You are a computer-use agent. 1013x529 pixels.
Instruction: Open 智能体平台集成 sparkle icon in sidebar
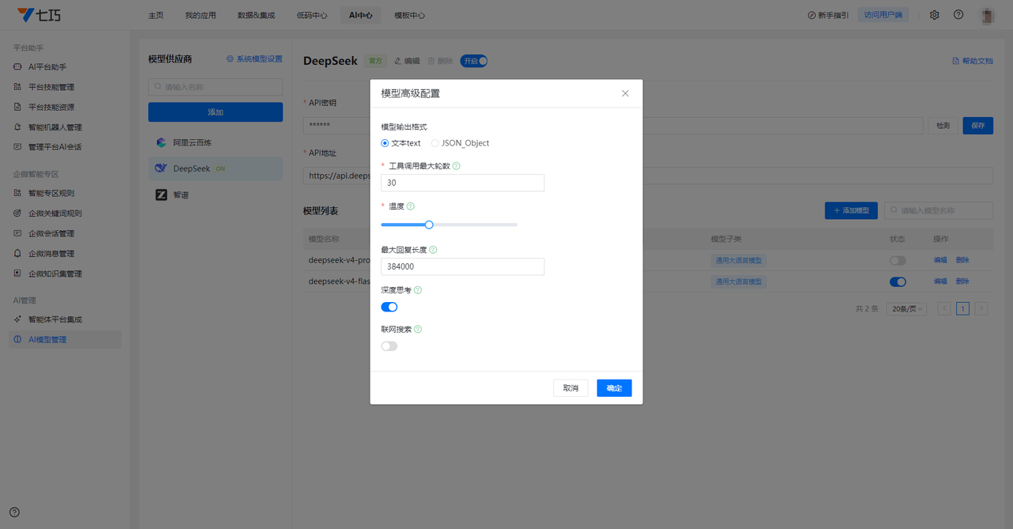(18, 319)
